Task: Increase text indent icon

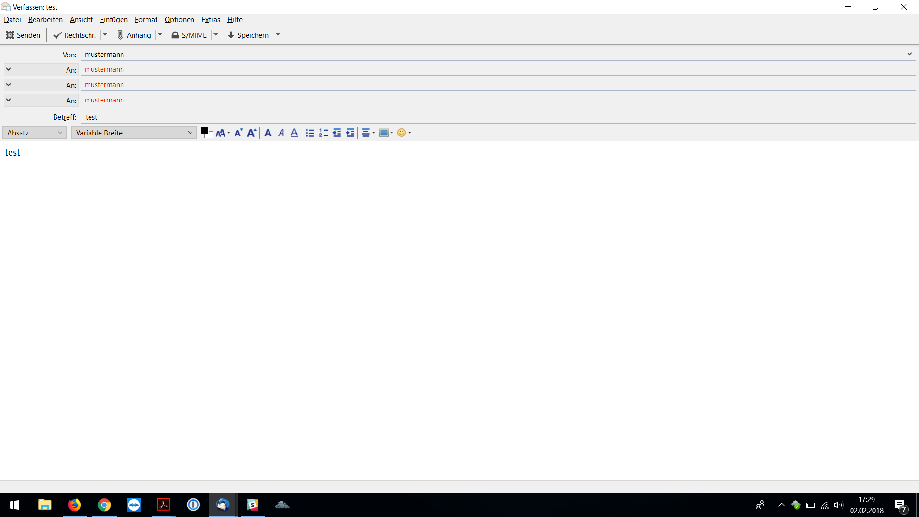Action: click(350, 133)
